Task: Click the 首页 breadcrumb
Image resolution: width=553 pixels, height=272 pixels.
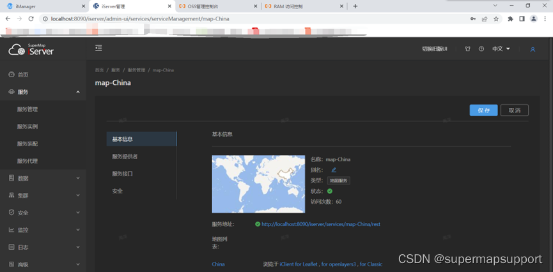Action: 100,70
